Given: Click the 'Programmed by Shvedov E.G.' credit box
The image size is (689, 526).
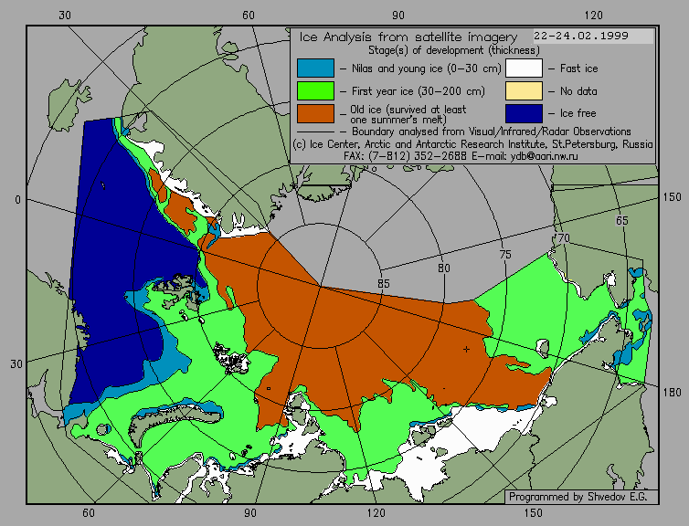Looking at the screenshot, I should click(x=581, y=497).
